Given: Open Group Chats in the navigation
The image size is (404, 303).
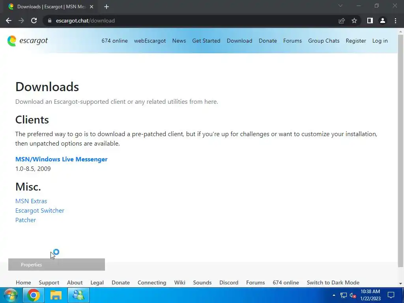Looking at the screenshot, I should [324, 41].
